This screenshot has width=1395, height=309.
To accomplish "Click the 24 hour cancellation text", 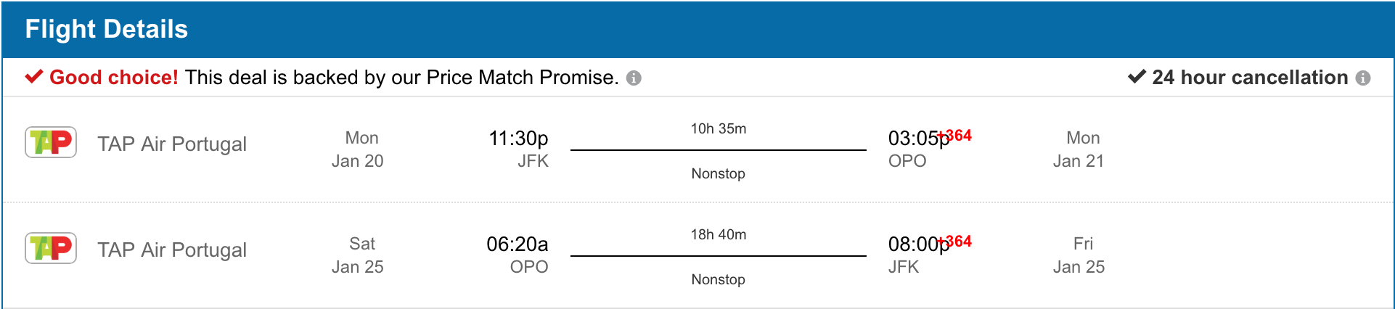I will (x=1250, y=78).
